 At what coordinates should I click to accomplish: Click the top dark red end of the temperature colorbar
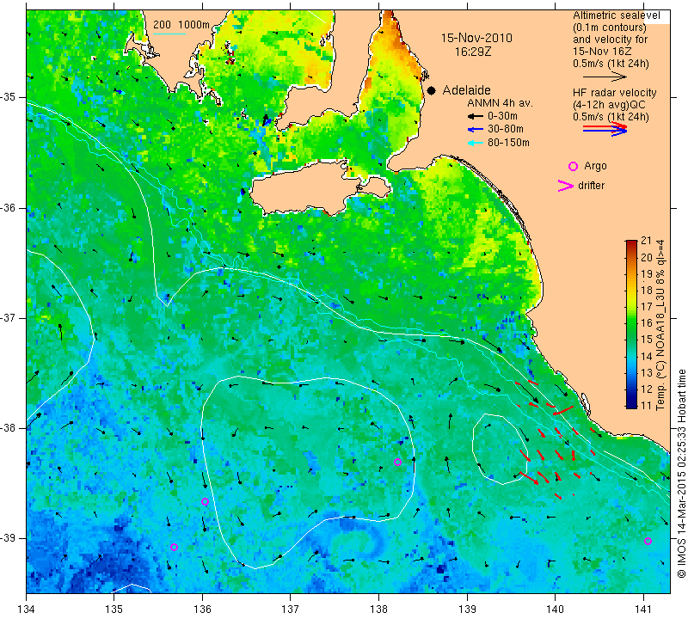coord(631,242)
